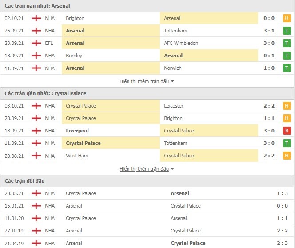The height and width of the screenshot is (248, 295).
Task: Click the AFC Wimbledon team name
Action: point(181,43)
